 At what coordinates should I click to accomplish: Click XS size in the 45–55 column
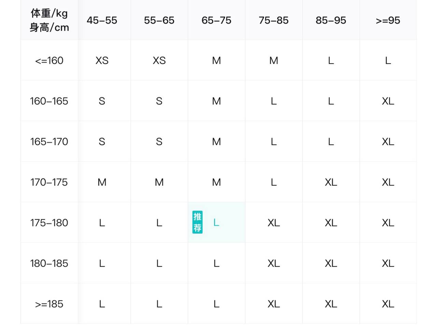(x=102, y=61)
